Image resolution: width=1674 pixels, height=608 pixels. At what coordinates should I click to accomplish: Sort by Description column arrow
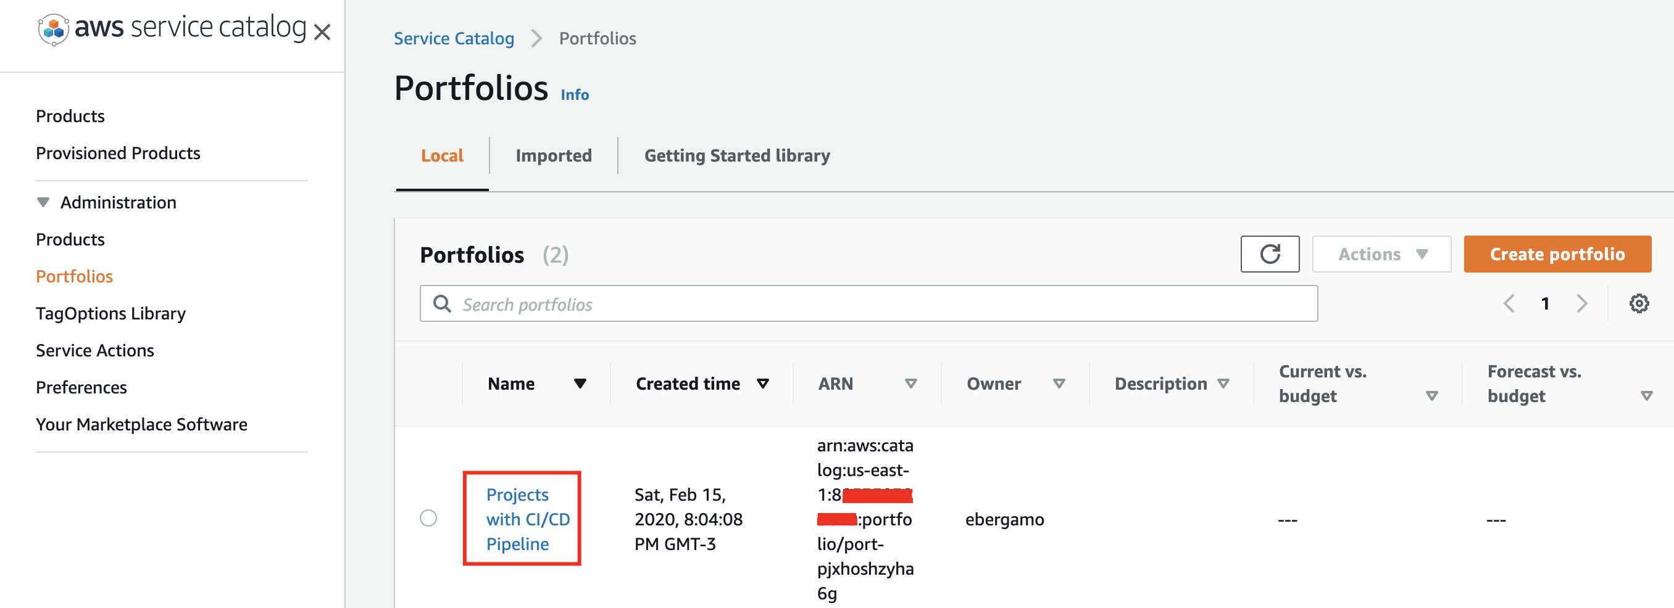click(1223, 384)
